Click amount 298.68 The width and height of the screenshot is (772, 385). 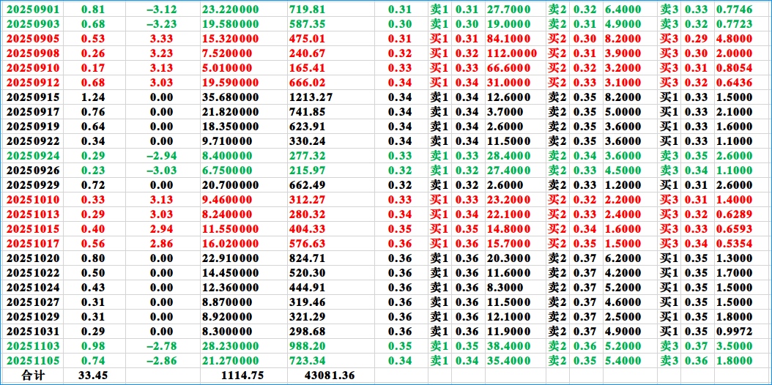tap(307, 332)
